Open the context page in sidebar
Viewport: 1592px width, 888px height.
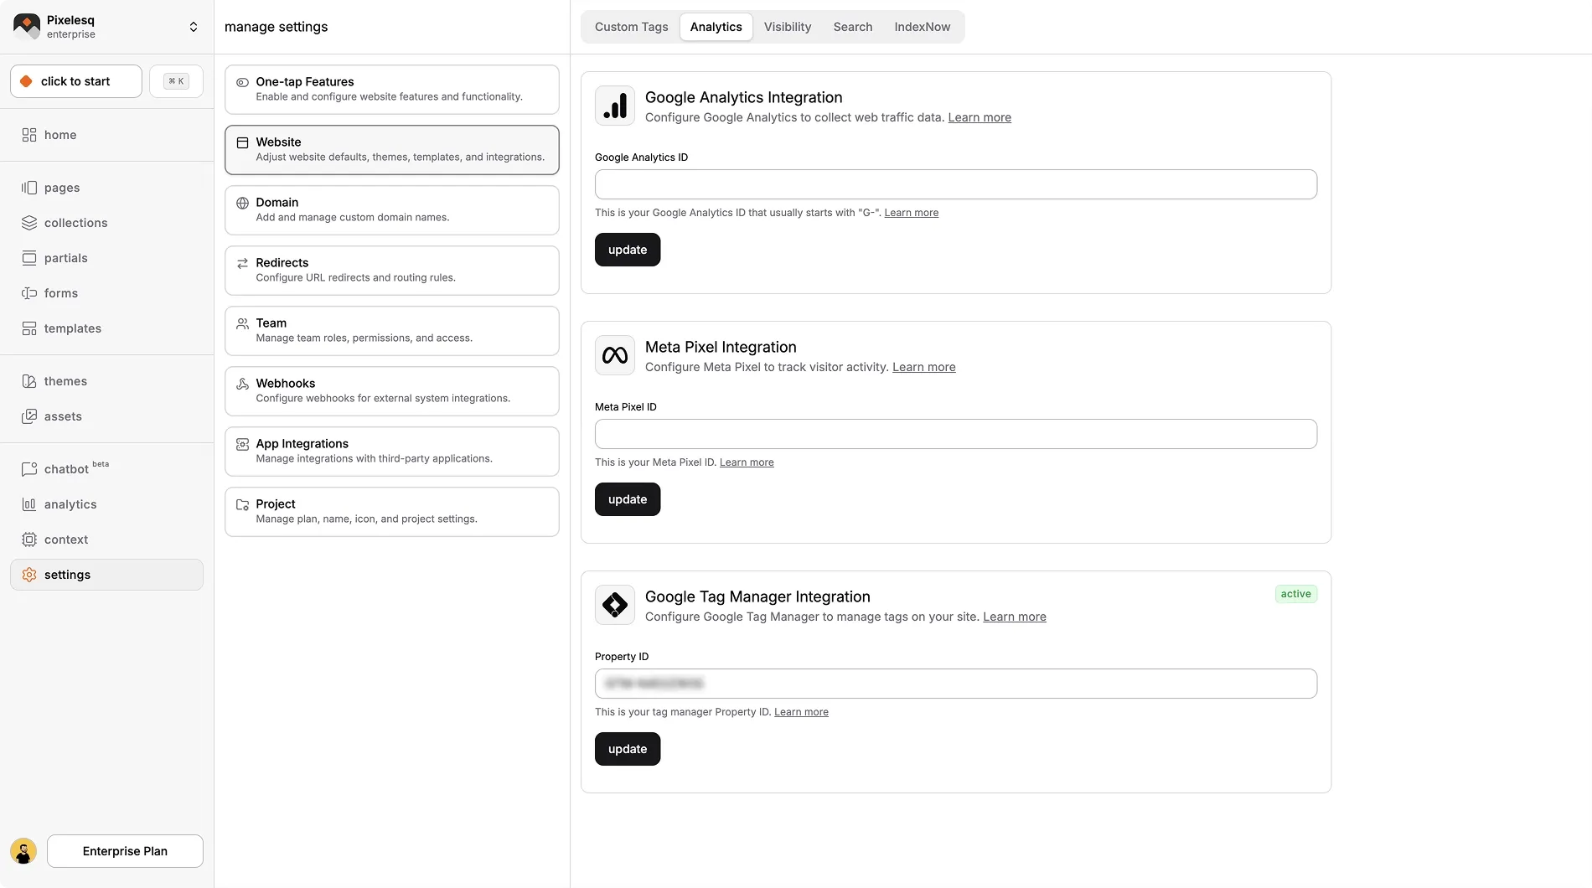point(65,540)
